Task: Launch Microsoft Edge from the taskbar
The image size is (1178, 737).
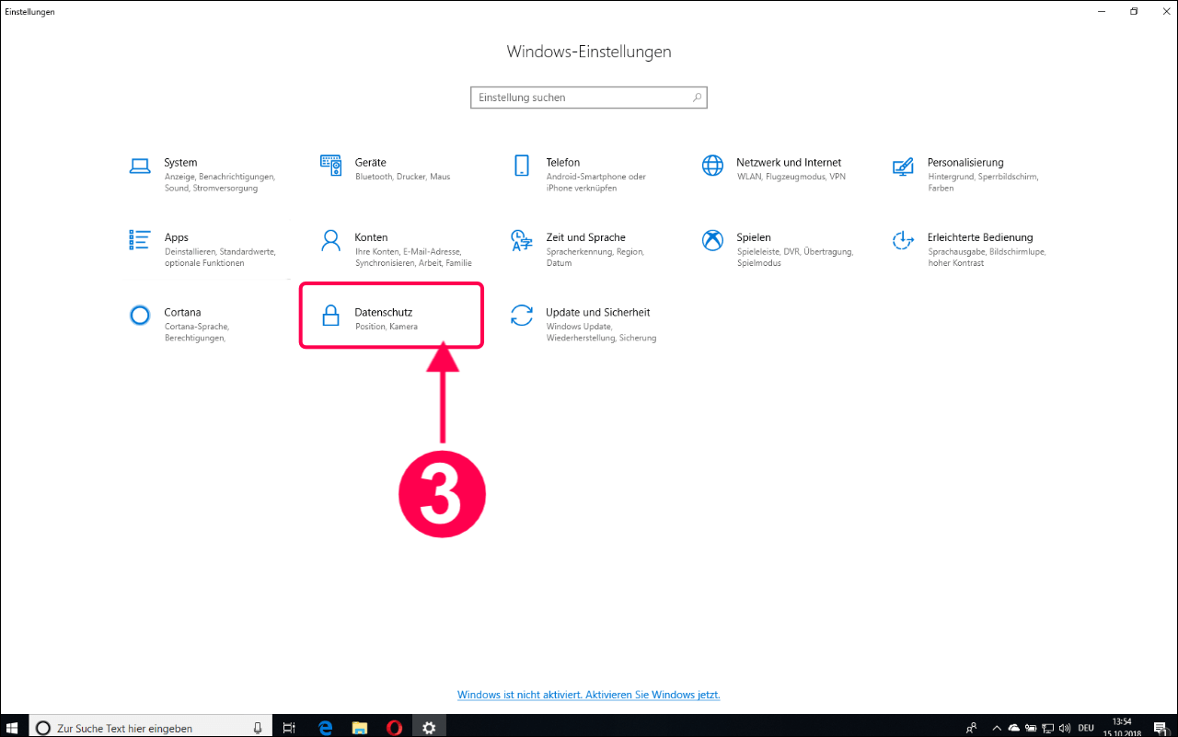Action: [325, 727]
